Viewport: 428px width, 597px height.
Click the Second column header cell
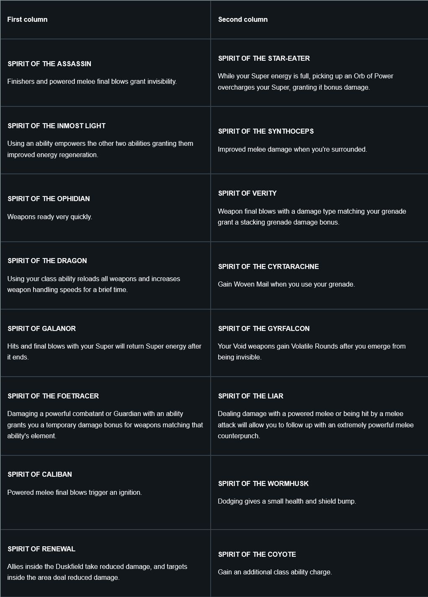pos(319,20)
